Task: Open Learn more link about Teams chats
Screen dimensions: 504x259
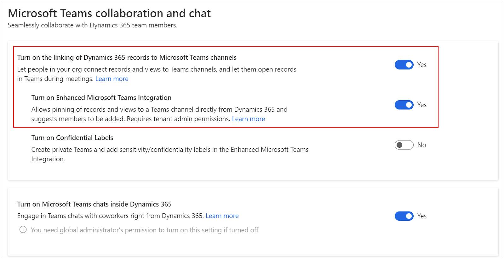Action: 222,216
